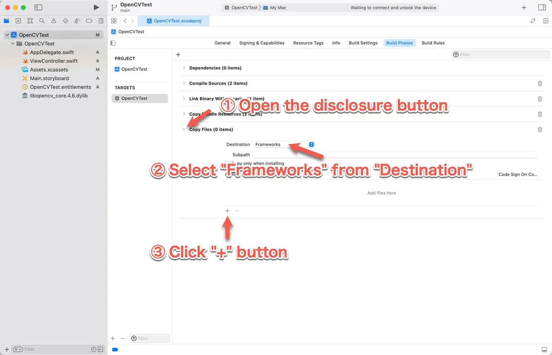
Task: Toggle the debug area at bottom right
Action: (544, 349)
